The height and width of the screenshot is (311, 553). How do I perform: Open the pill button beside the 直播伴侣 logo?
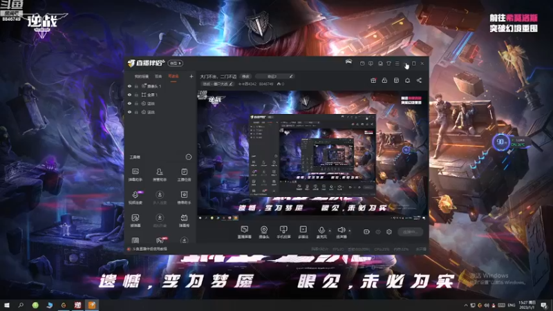176,63
